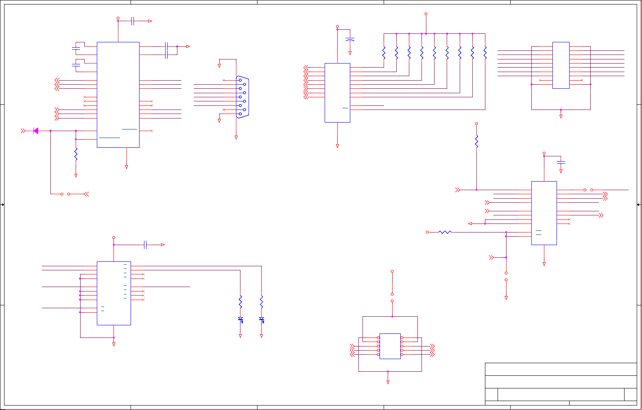Click the empty title block in the corner

(x=561, y=384)
